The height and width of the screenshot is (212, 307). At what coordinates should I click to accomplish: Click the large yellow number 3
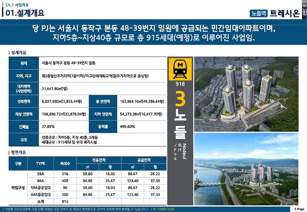click(x=180, y=99)
